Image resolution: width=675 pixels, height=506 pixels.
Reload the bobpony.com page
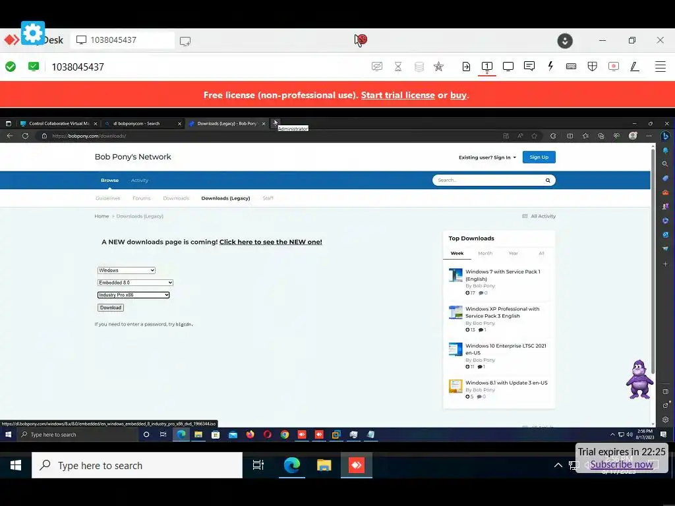(x=26, y=136)
